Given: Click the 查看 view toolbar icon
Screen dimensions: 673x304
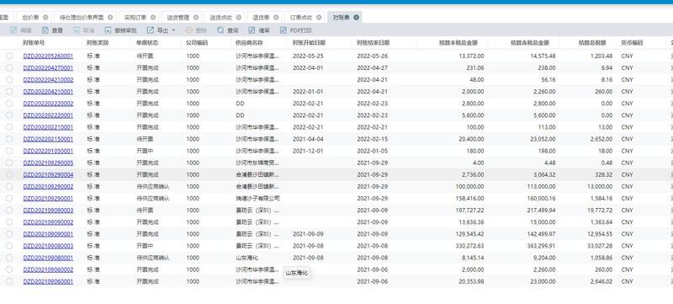Looking at the screenshot, I should 45,30.
